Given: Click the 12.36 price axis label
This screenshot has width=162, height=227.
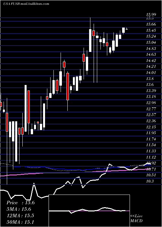Looking at the screenshot, I should 151,121.
